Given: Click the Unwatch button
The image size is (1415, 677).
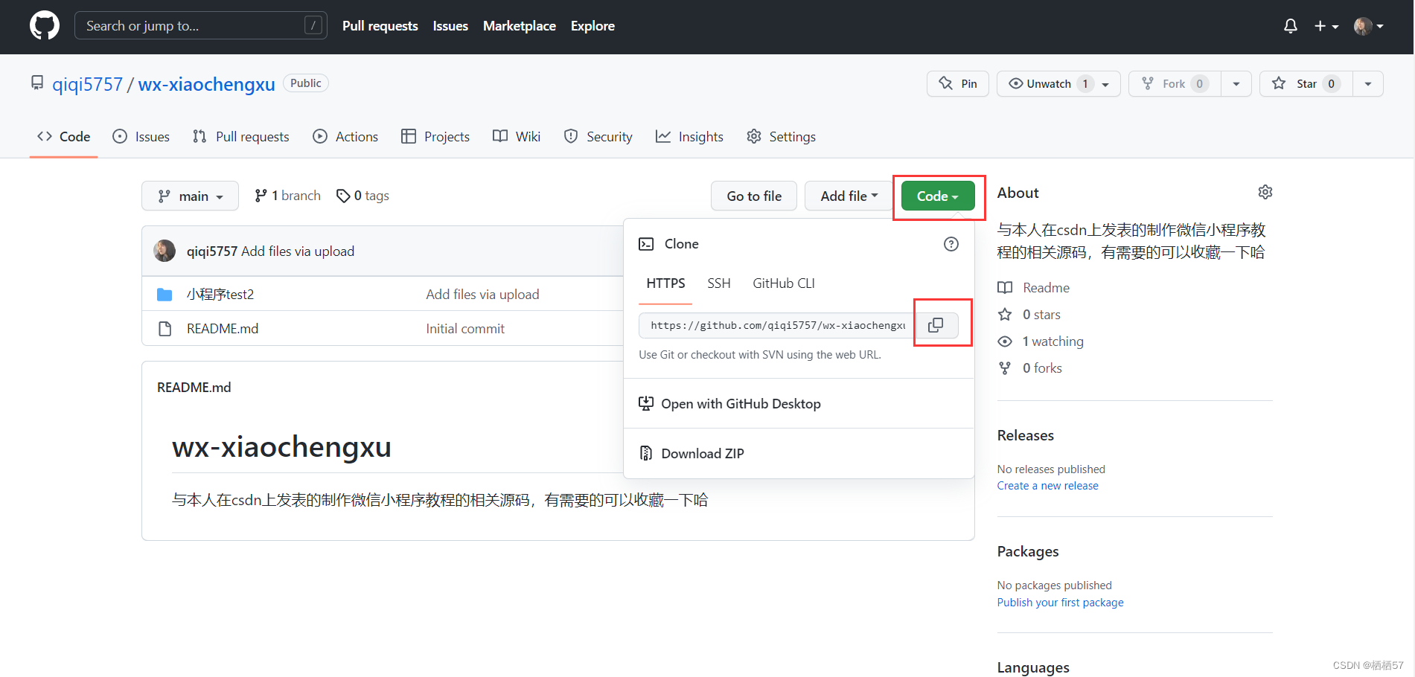Looking at the screenshot, I should click(x=1058, y=83).
